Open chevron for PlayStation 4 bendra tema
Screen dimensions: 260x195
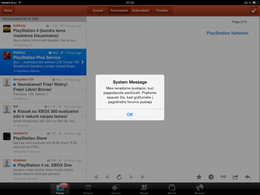tap(83, 35)
